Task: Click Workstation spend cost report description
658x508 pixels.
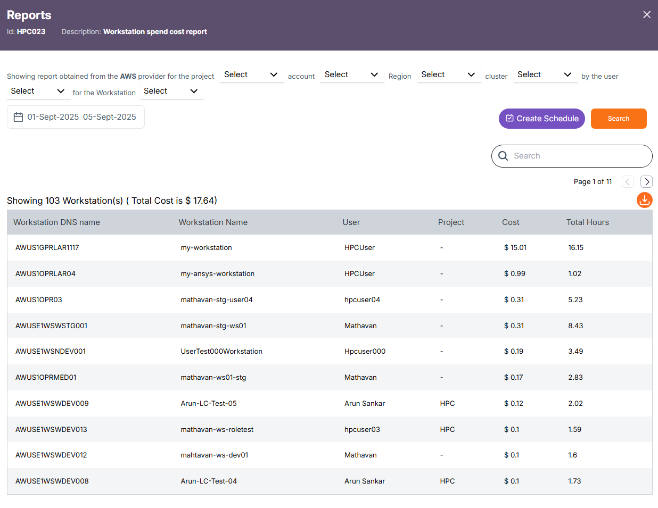Action: 155,31
